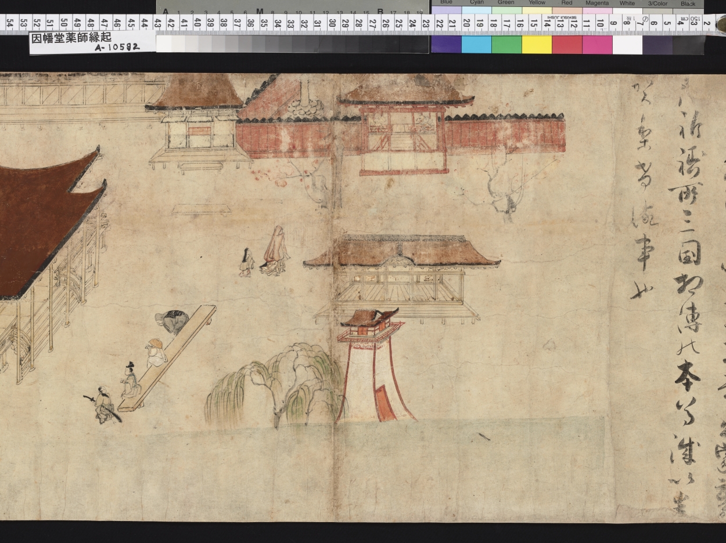Click the title label "因幡堂薬師縁起"
726x543 pixels.
[71, 38]
